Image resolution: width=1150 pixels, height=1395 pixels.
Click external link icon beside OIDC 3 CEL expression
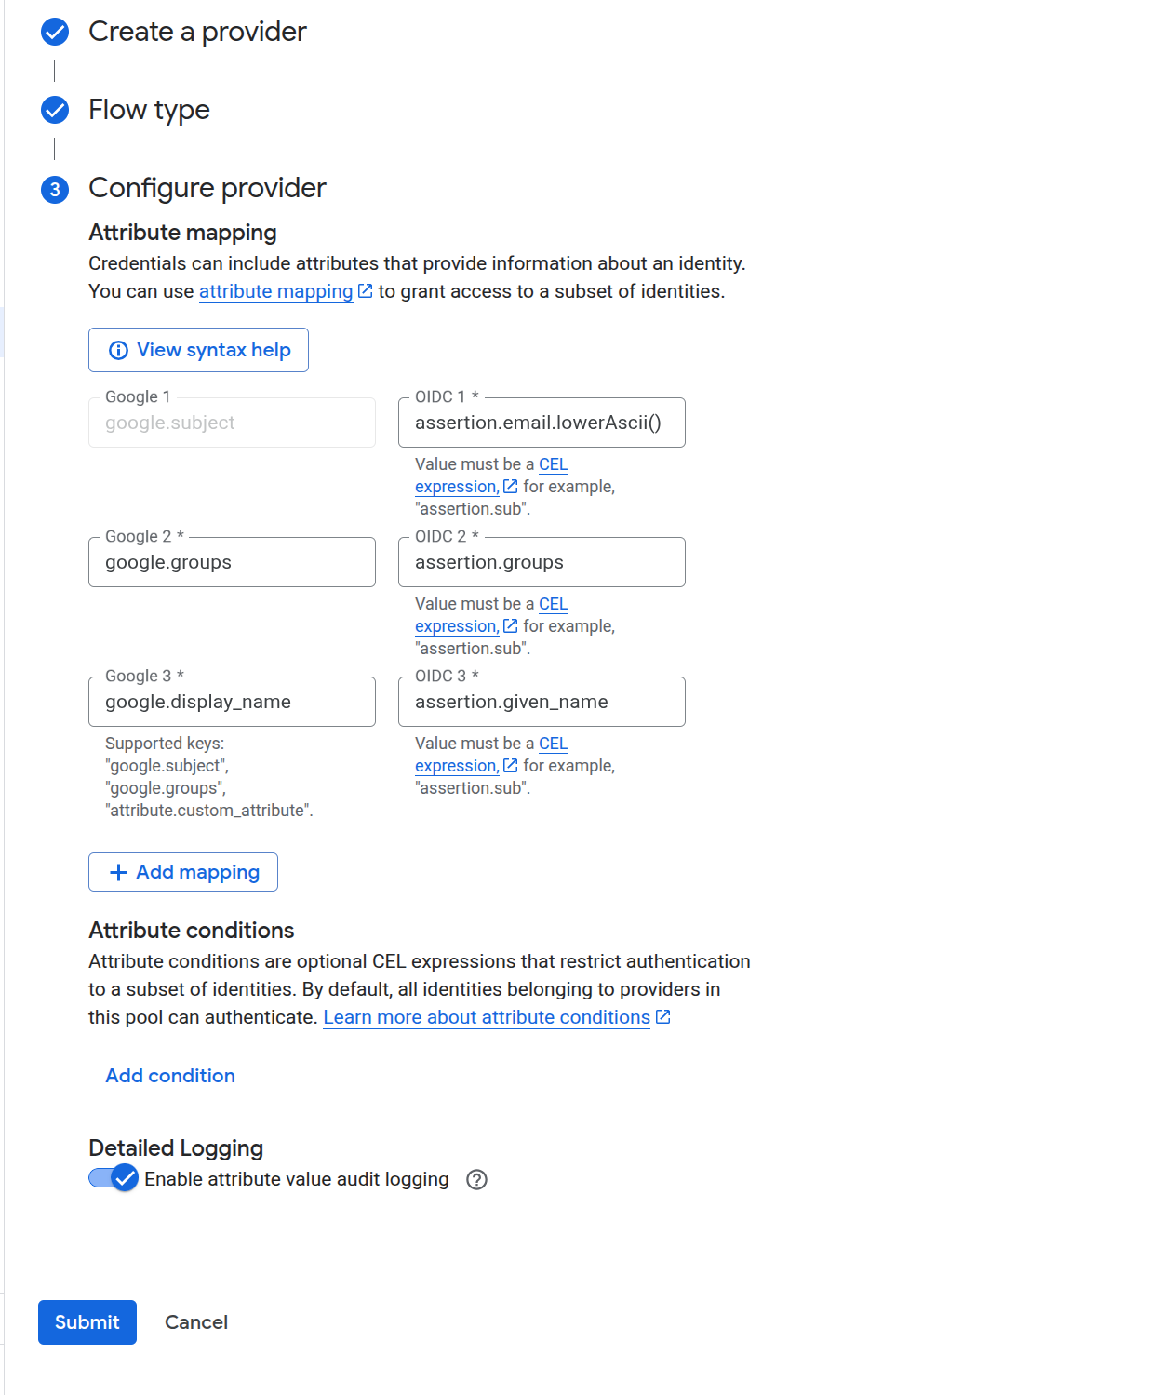[x=511, y=766]
